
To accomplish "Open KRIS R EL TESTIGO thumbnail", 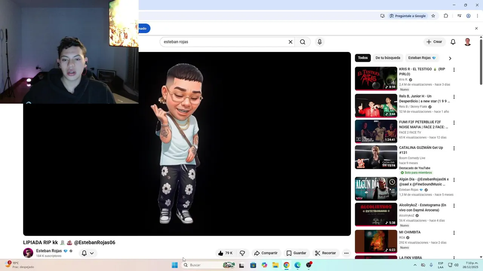I will [376, 79].
